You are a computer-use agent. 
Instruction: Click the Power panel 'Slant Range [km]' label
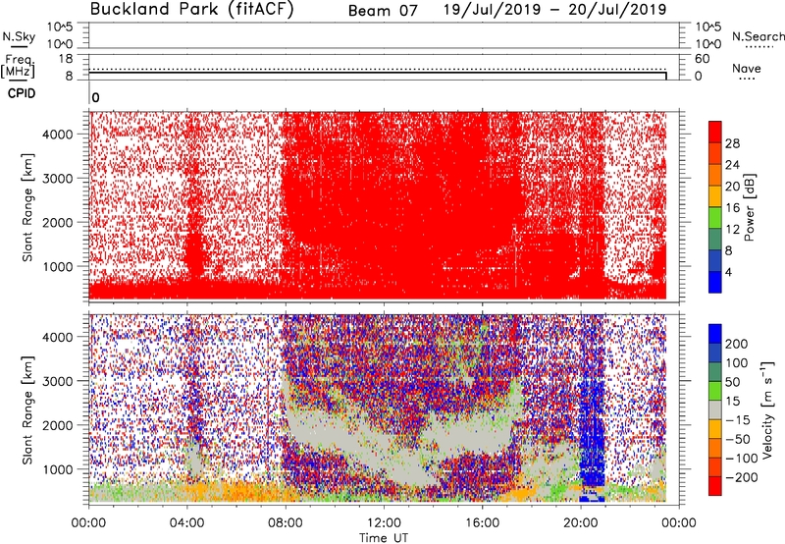pyautogui.click(x=27, y=207)
